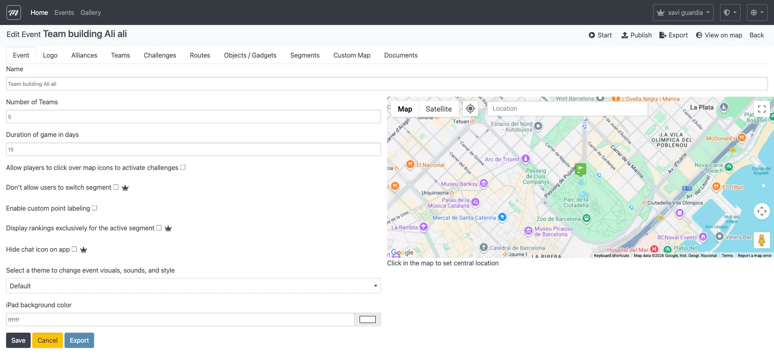Viewport: 774px width, 354px height.
Task: Check Don't allow users to switch segment
Action: (116, 187)
